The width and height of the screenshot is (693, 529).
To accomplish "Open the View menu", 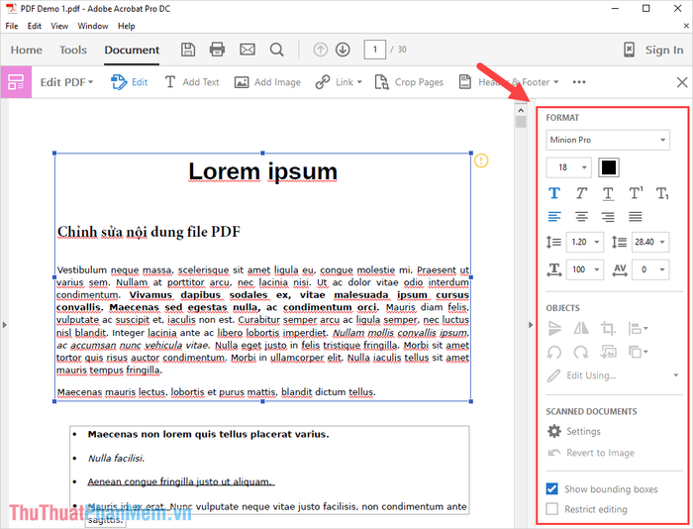I will coord(59,26).
